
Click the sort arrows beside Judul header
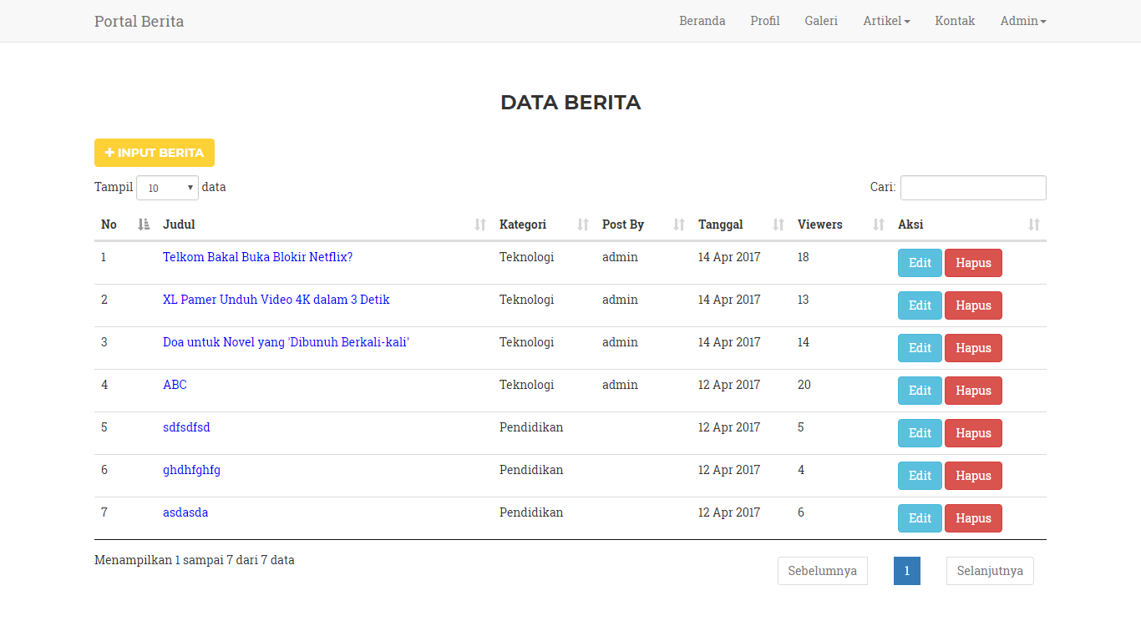pyautogui.click(x=480, y=225)
